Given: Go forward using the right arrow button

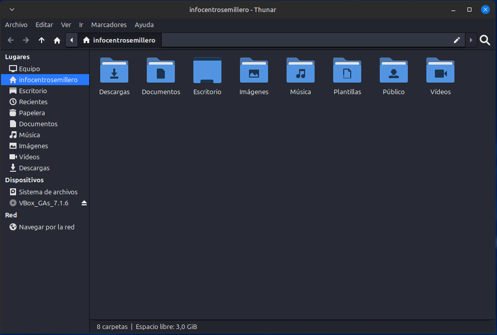Looking at the screenshot, I should coord(26,40).
